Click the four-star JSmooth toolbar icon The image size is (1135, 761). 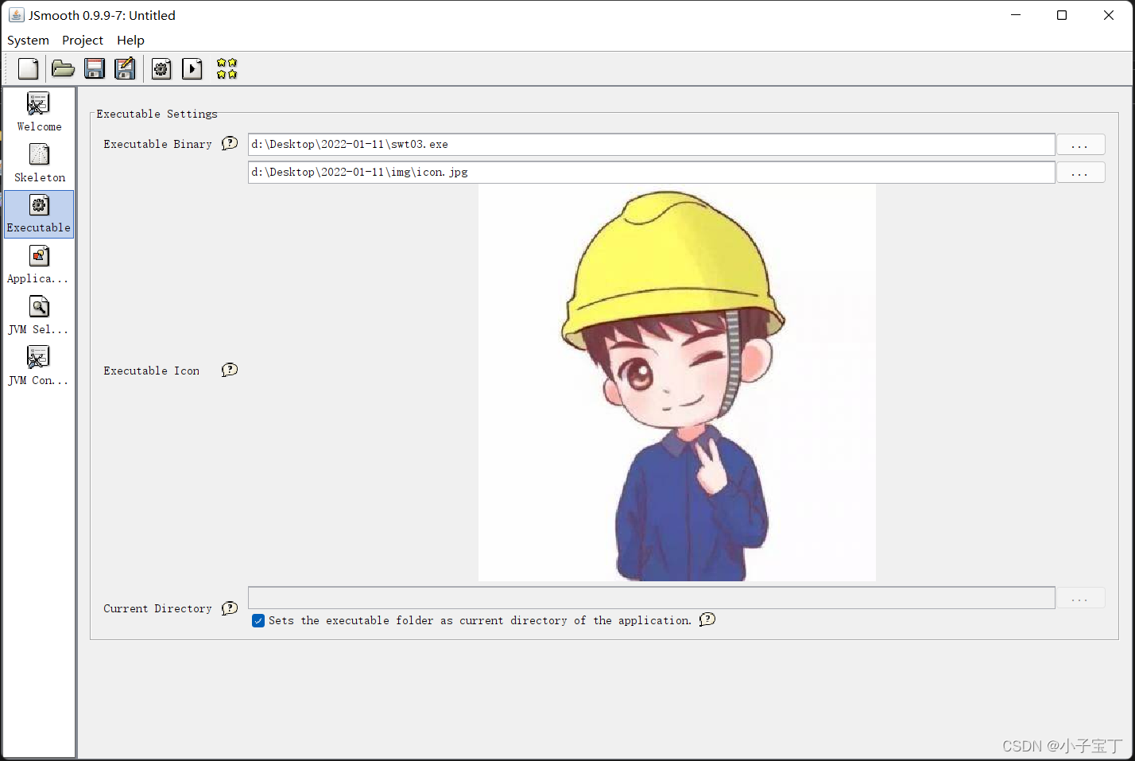coord(226,68)
